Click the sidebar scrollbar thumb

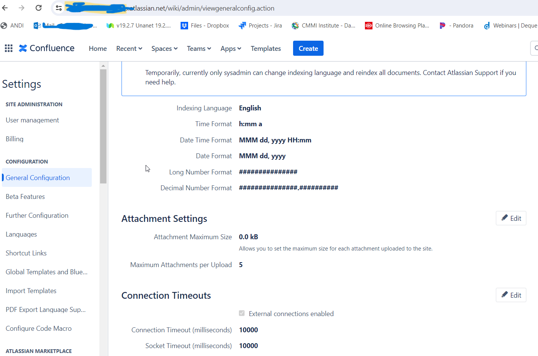(103, 126)
